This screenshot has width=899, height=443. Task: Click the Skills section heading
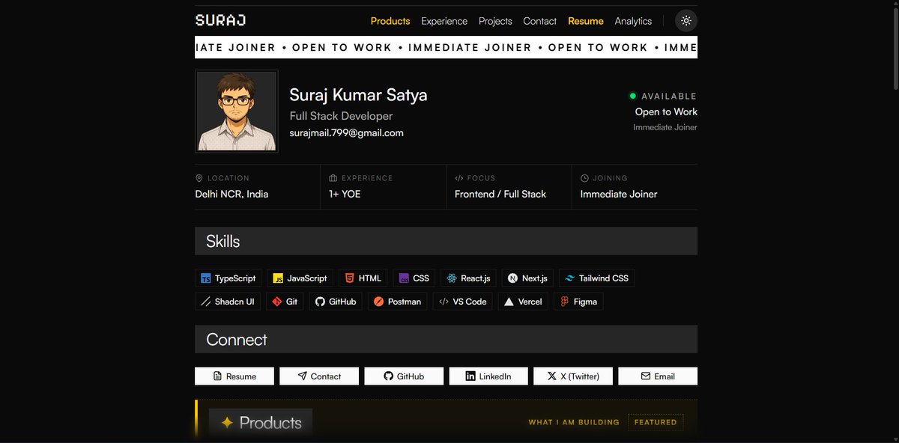click(x=223, y=241)
